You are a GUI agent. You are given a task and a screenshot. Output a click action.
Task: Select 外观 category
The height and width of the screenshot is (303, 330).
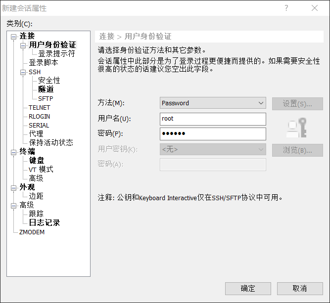27,187
